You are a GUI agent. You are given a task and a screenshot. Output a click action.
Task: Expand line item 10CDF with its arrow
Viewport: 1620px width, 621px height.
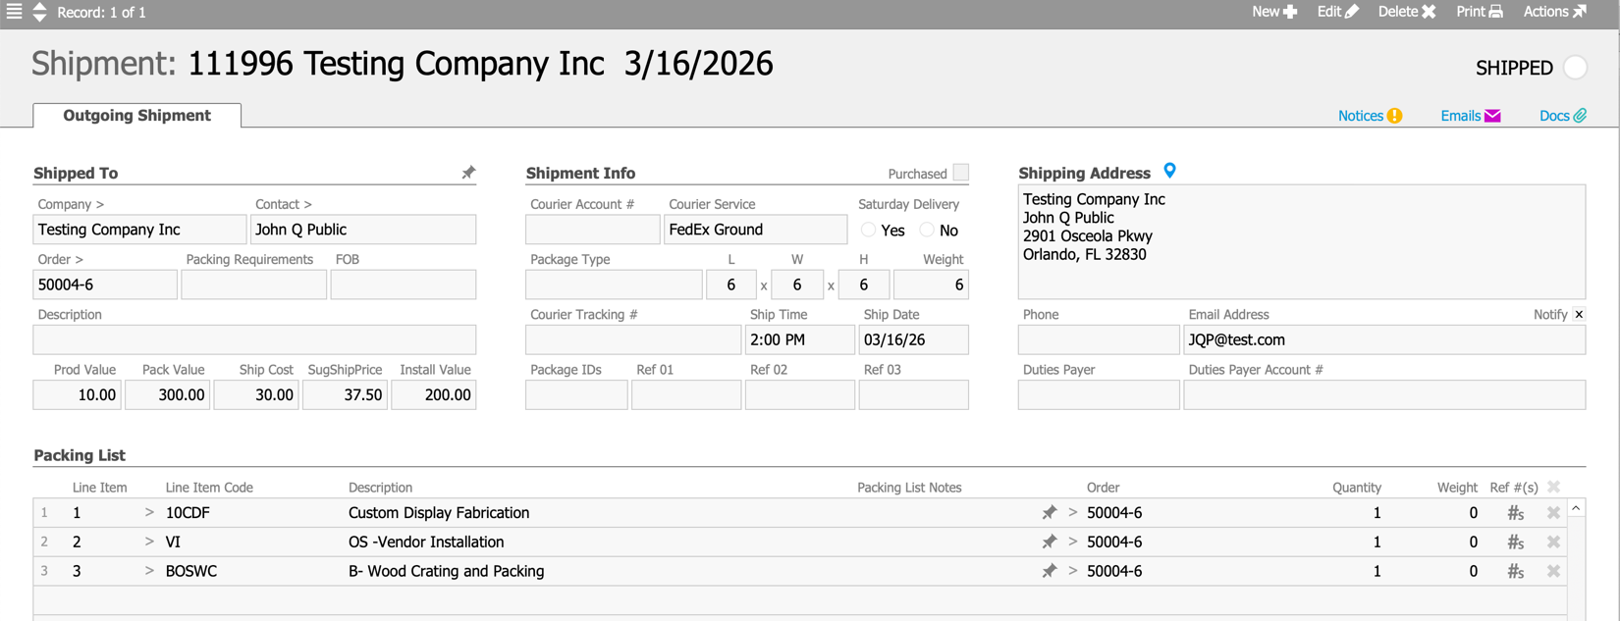tap(149, 512)
